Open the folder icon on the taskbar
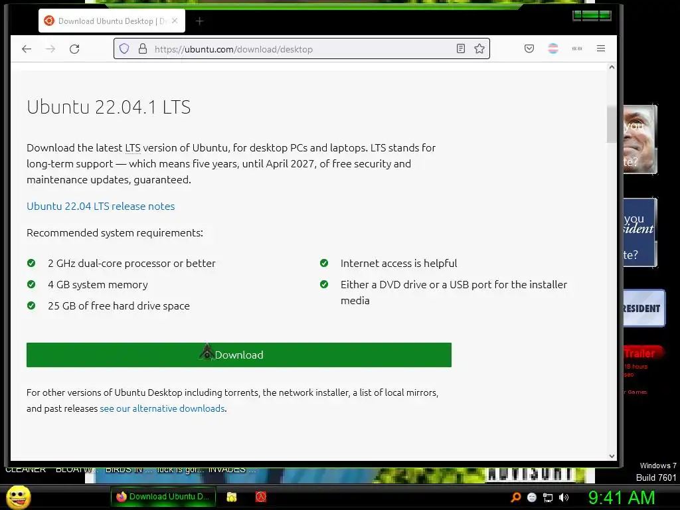Image resolution: width=680 pixels, height=510 pixels. pyautogui.click(x=232, y=497)
